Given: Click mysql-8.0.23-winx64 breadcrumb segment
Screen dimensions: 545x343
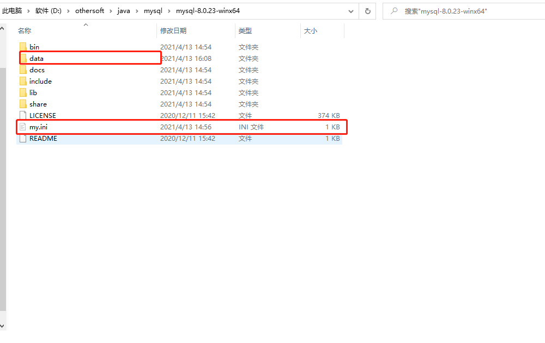Looking at the screenshot, I should [x=208, y=11].
